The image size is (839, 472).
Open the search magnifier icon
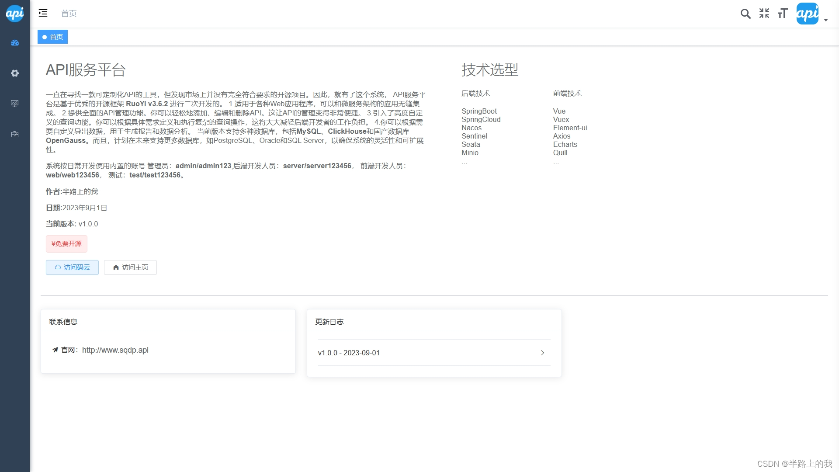click(745, 14)
